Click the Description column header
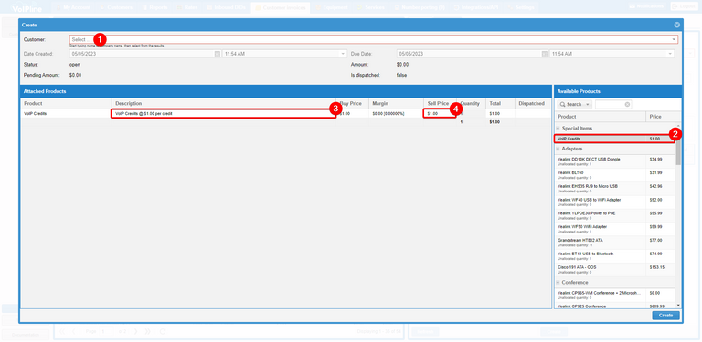Image resolution: width=702 pixels, height=342 pixels. point(223,104)
